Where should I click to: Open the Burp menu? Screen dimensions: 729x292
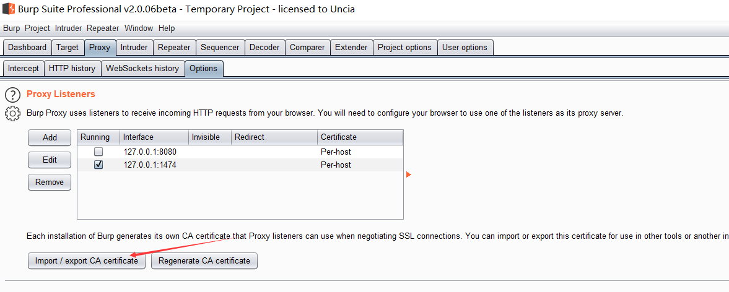click(x=12, y=28)
